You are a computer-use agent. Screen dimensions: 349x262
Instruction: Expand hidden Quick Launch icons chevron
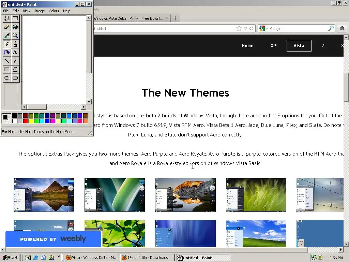[x=59, y=257]
